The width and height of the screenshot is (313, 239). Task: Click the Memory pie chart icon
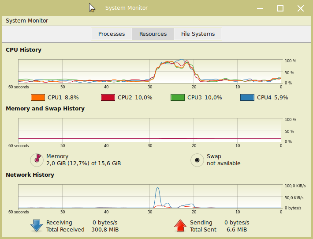pyautogui.click(x=37, y=160)
